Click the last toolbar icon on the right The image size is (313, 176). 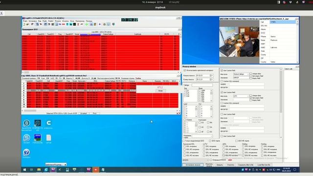113,24
